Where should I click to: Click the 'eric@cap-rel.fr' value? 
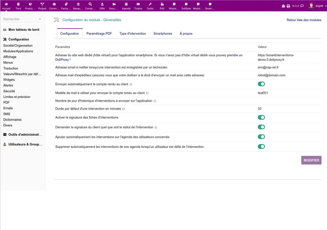coord(268,67)
